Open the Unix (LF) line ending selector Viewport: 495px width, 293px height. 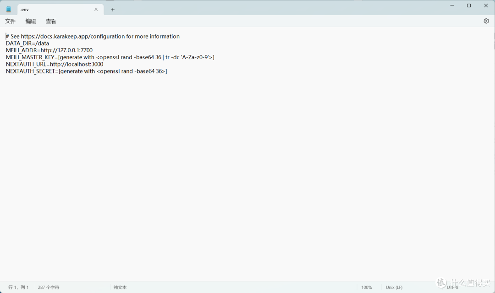point(394,287)
